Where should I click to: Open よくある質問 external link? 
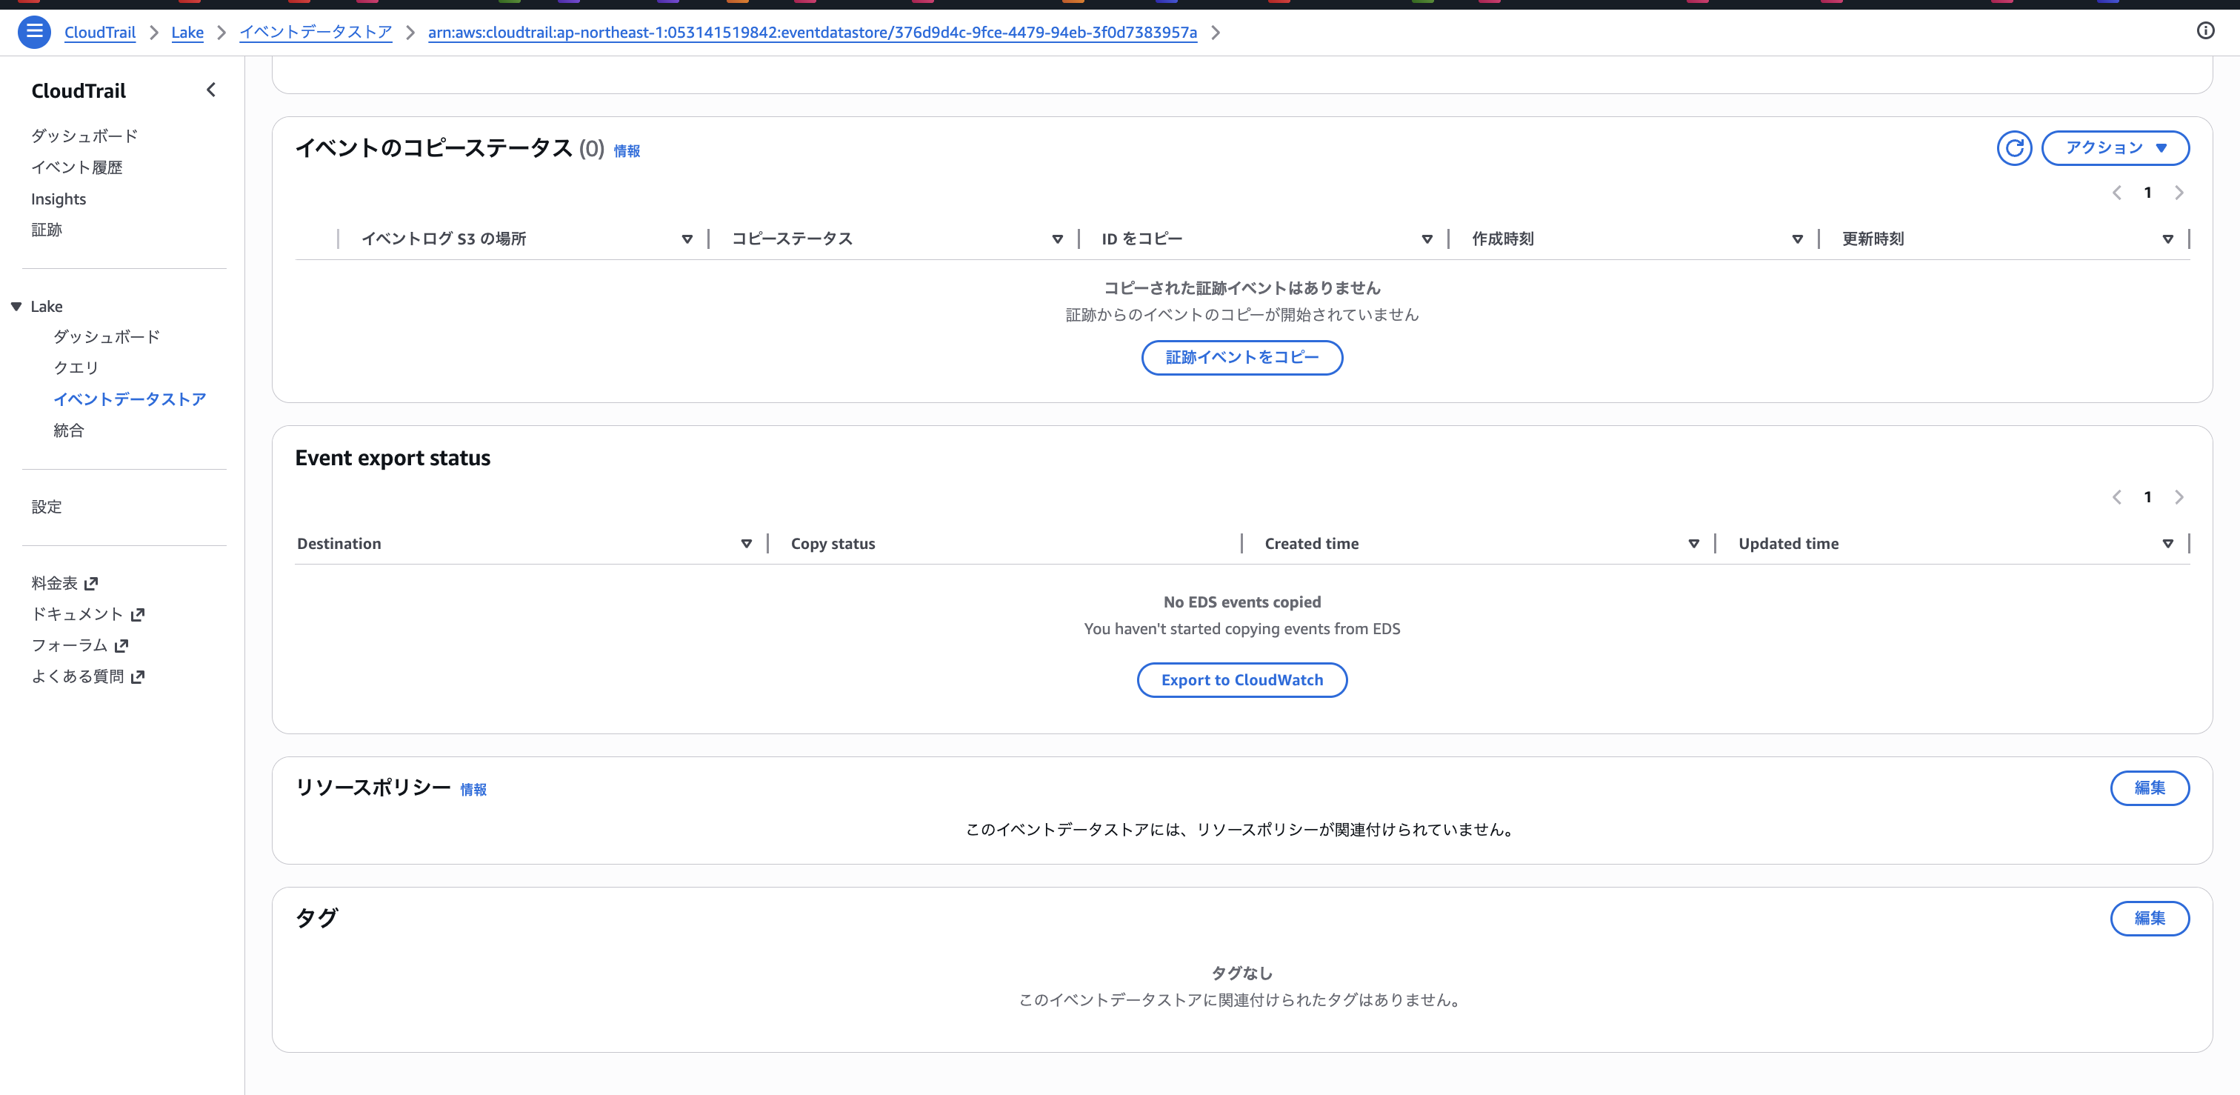pyautogui.click(x=88, y=676)
